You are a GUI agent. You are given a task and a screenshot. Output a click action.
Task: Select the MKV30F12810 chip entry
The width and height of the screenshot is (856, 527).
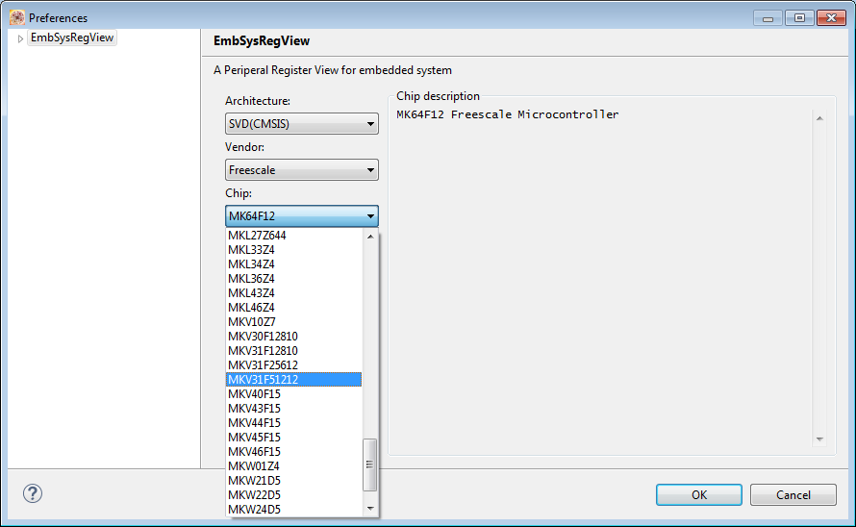click(293, 337)
